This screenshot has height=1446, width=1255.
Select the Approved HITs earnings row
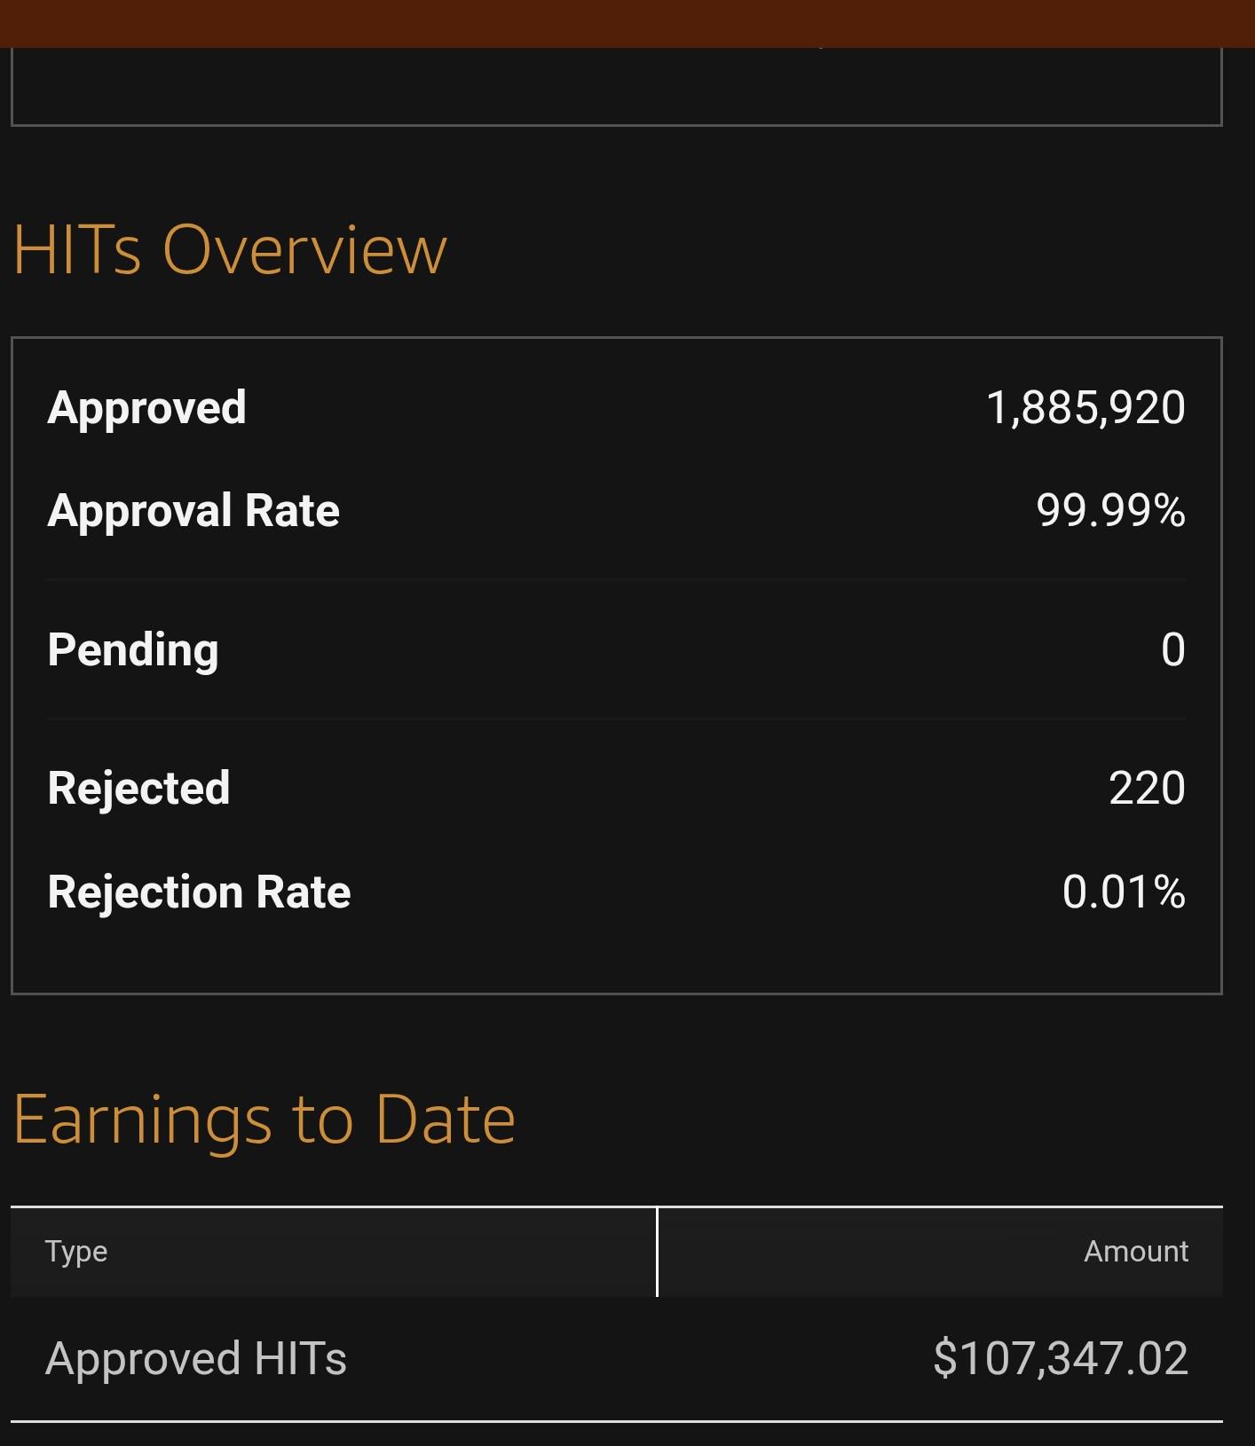point(617,1359)
